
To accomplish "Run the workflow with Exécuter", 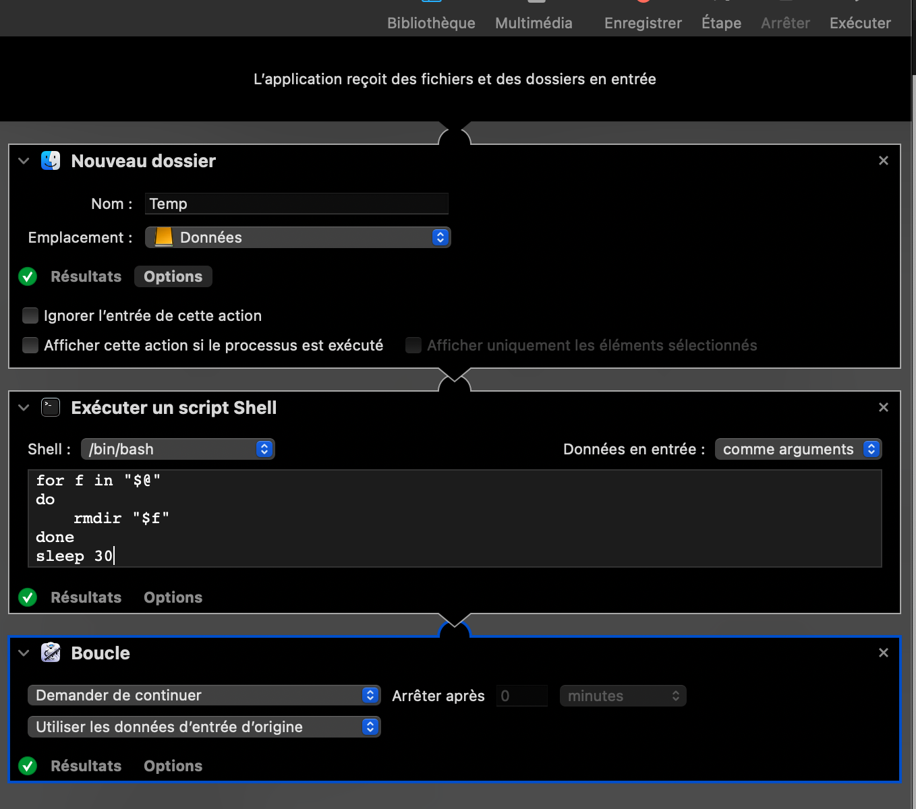I will click(x=860, y=23).
